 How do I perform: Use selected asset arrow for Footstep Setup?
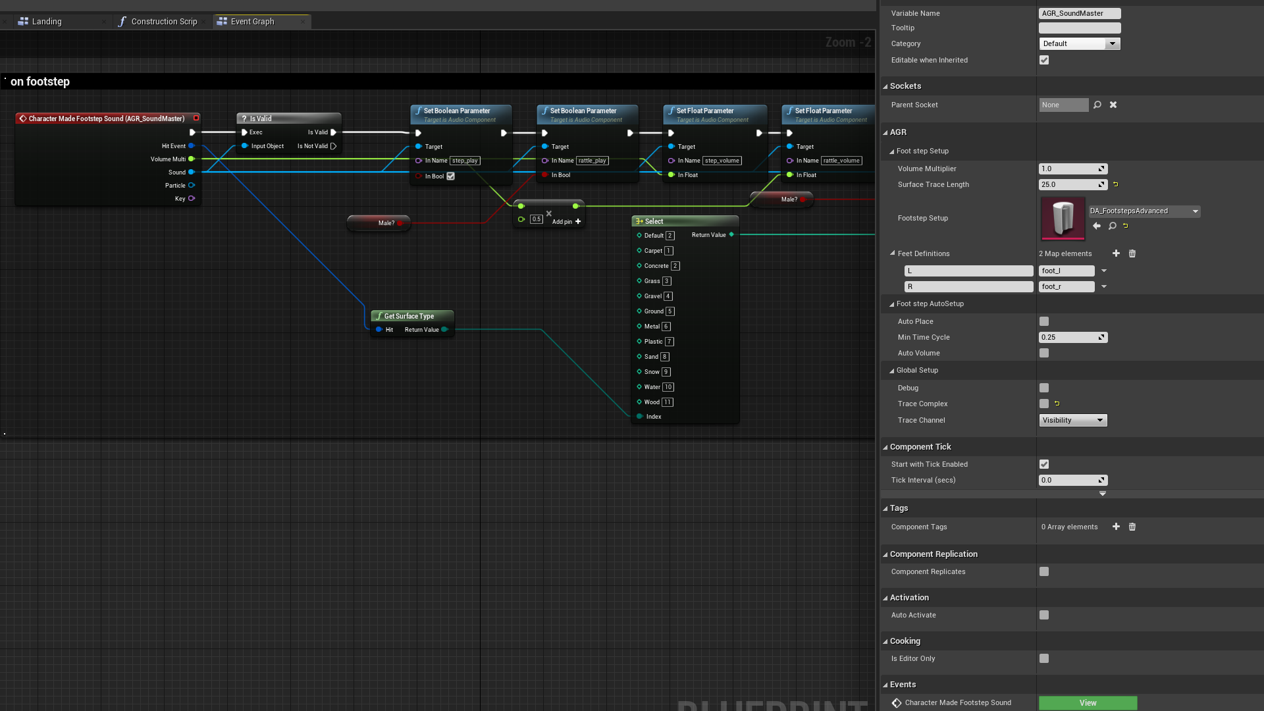click(1097, 226)
